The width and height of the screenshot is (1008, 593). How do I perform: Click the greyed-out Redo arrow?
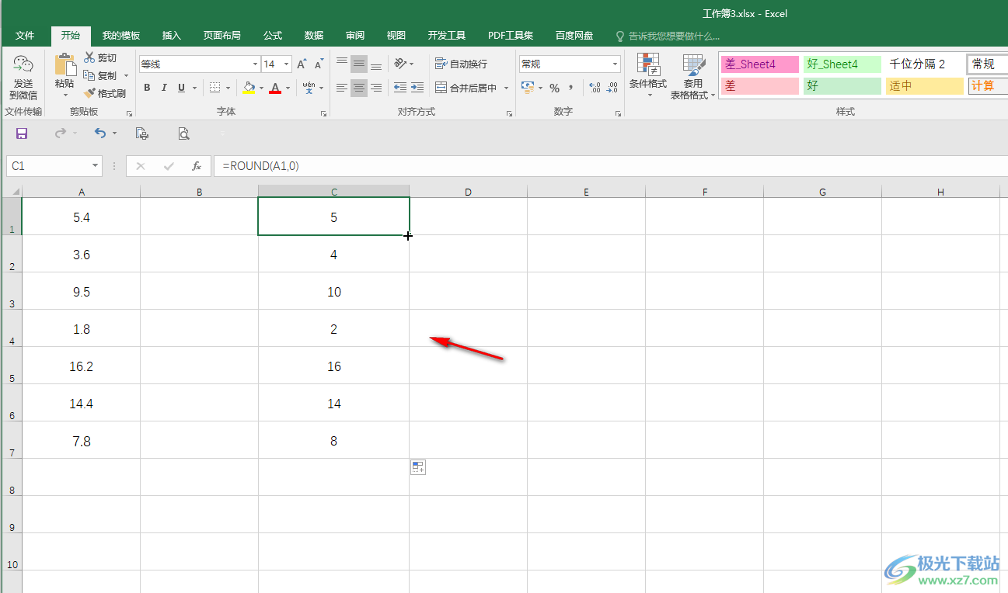[61, 134]
